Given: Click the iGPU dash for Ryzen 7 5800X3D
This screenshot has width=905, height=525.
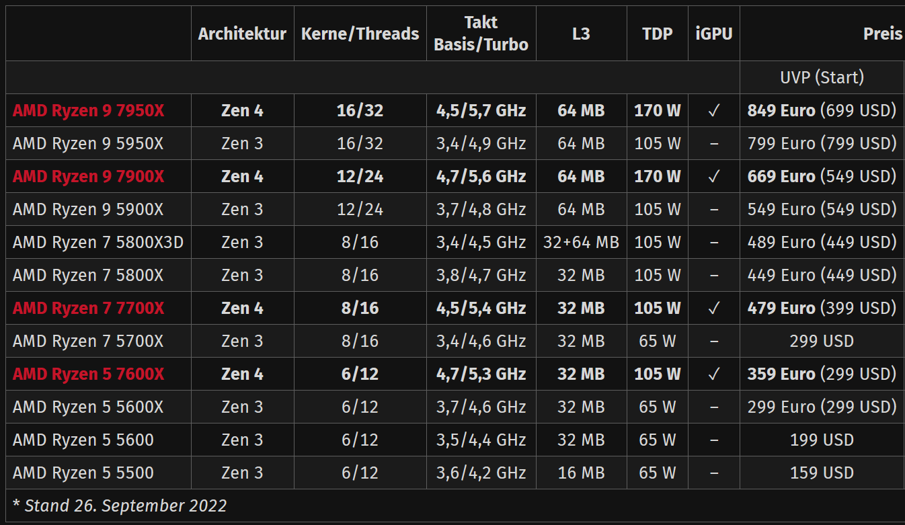Looking at the screenshot, I should pyautogui.click(x=714, y=242).
